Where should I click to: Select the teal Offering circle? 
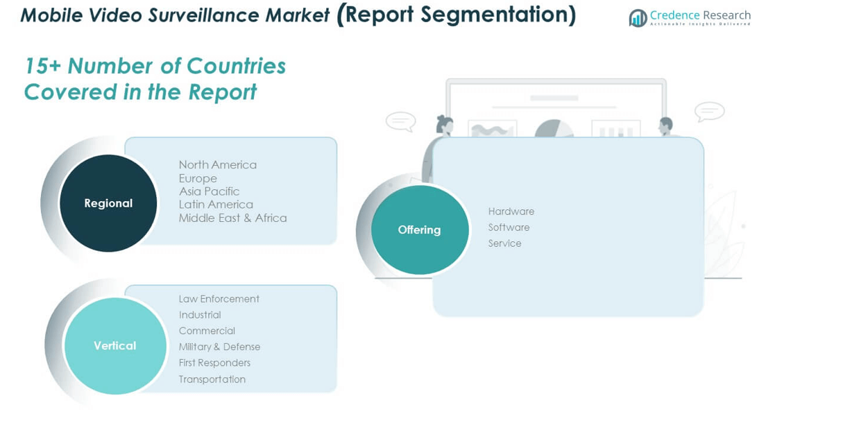(420, 230)
